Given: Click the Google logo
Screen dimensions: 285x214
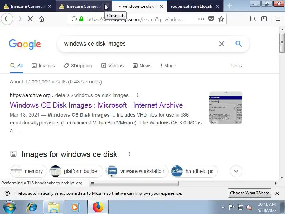Looking at the screenshot, I should [25, 44].
